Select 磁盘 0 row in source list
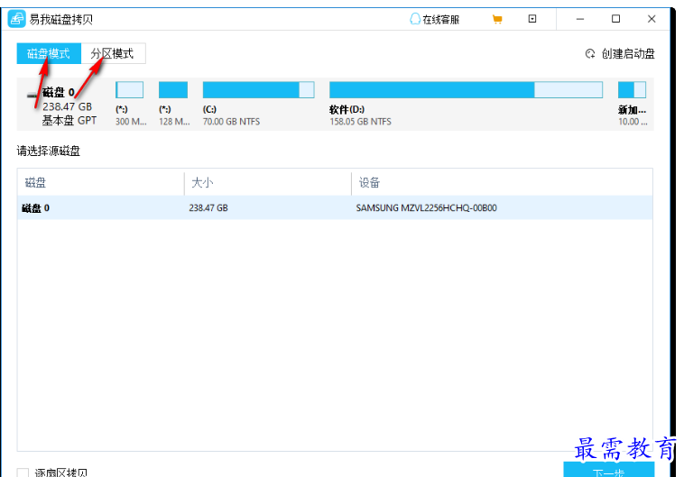The image size is (684, 477). pyautogui.click(x=335, y=208)
